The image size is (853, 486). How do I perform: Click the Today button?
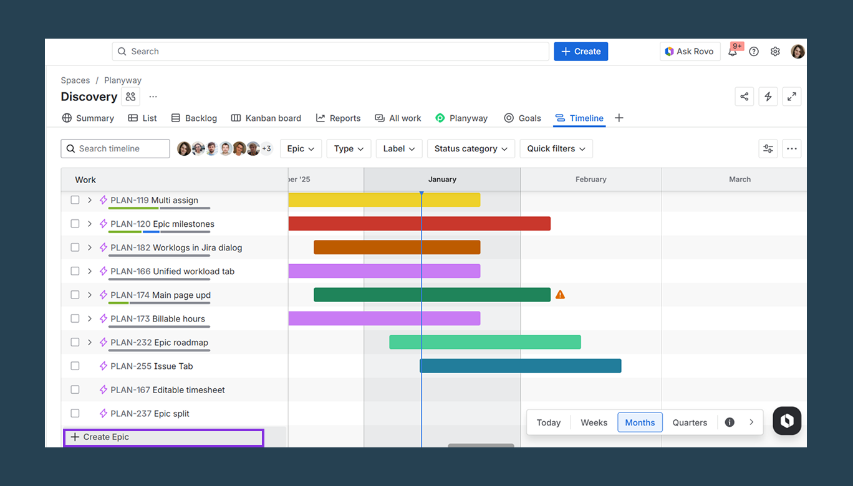coord(549,422)
